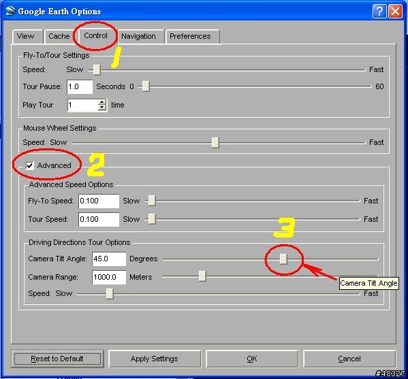The width and height of the screenshot is (408, 379).
Task: Click the Driving Directions Speed slider handle
Action: point(110,293)
